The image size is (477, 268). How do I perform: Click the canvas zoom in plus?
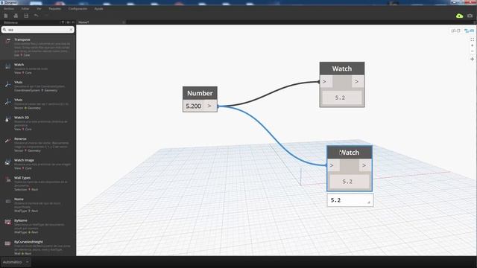pyautogui.click(x=472, y=45)
